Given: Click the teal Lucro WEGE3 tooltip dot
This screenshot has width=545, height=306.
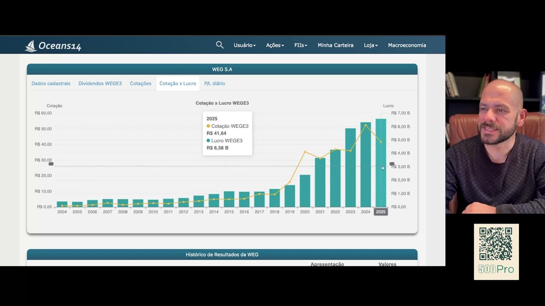Looking at the screenshot, I should [208, 141].
